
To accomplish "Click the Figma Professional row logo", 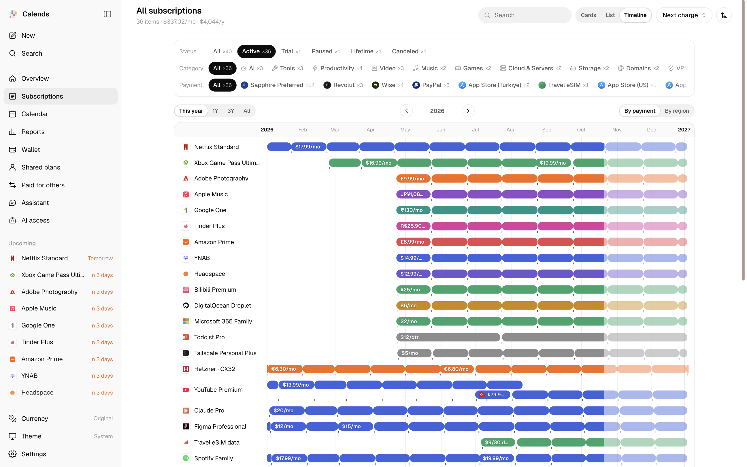I will [x=186, y=426].
